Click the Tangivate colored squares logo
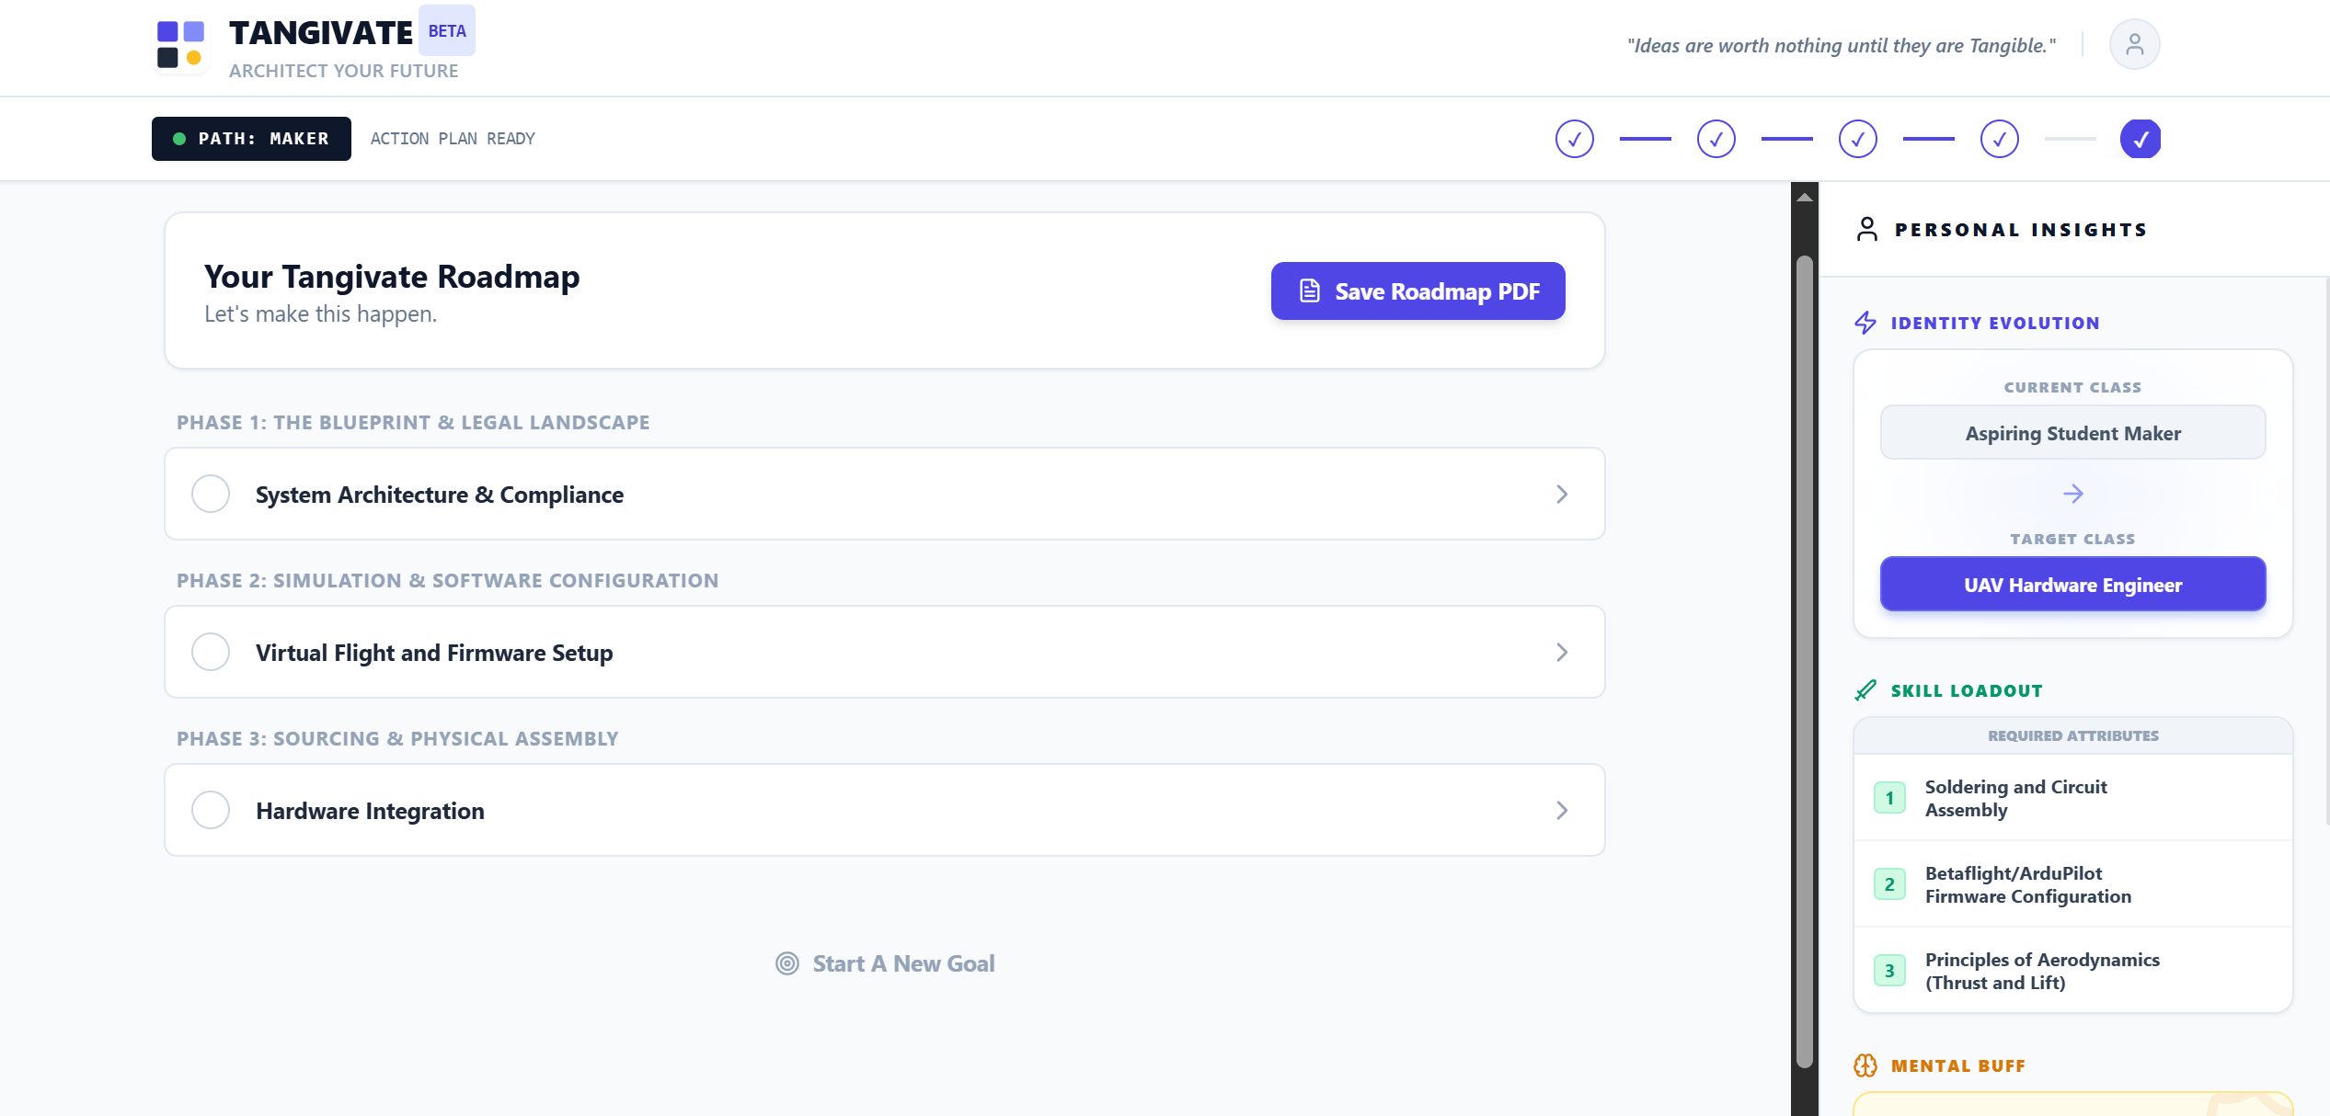 click(180, 44)
